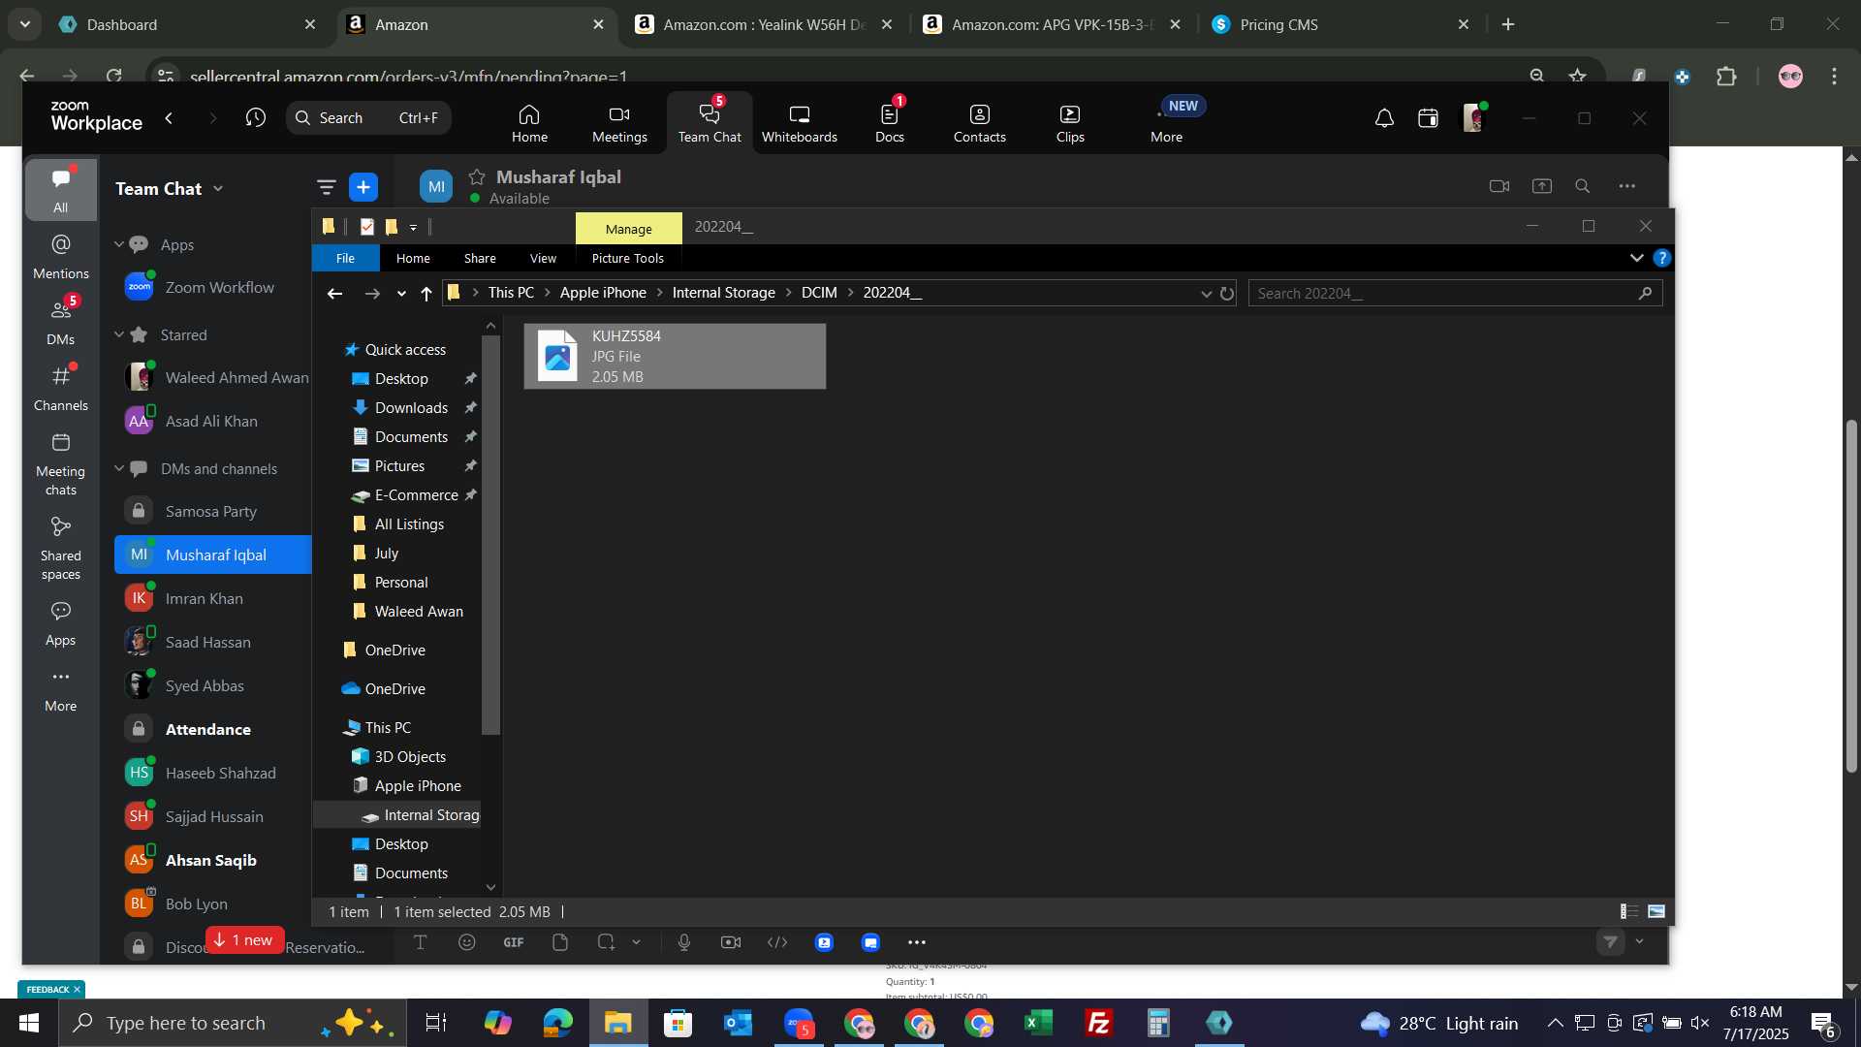Toggle text formatting in chat toolbar
1861x1047 pixels.
pos(420,942)
